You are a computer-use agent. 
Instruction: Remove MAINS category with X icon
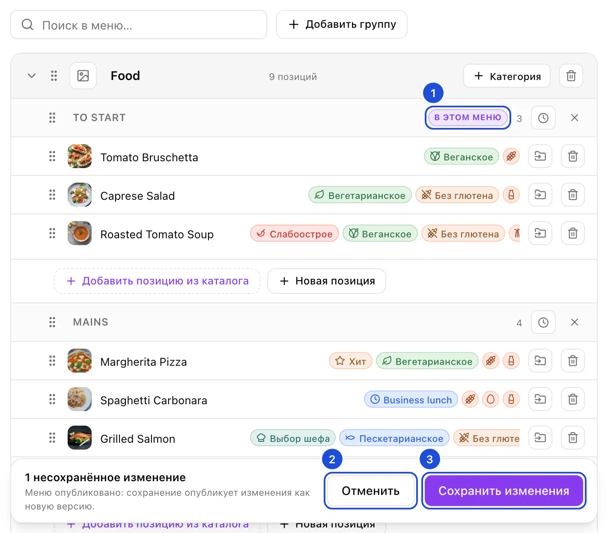click(x=575, y=322)
